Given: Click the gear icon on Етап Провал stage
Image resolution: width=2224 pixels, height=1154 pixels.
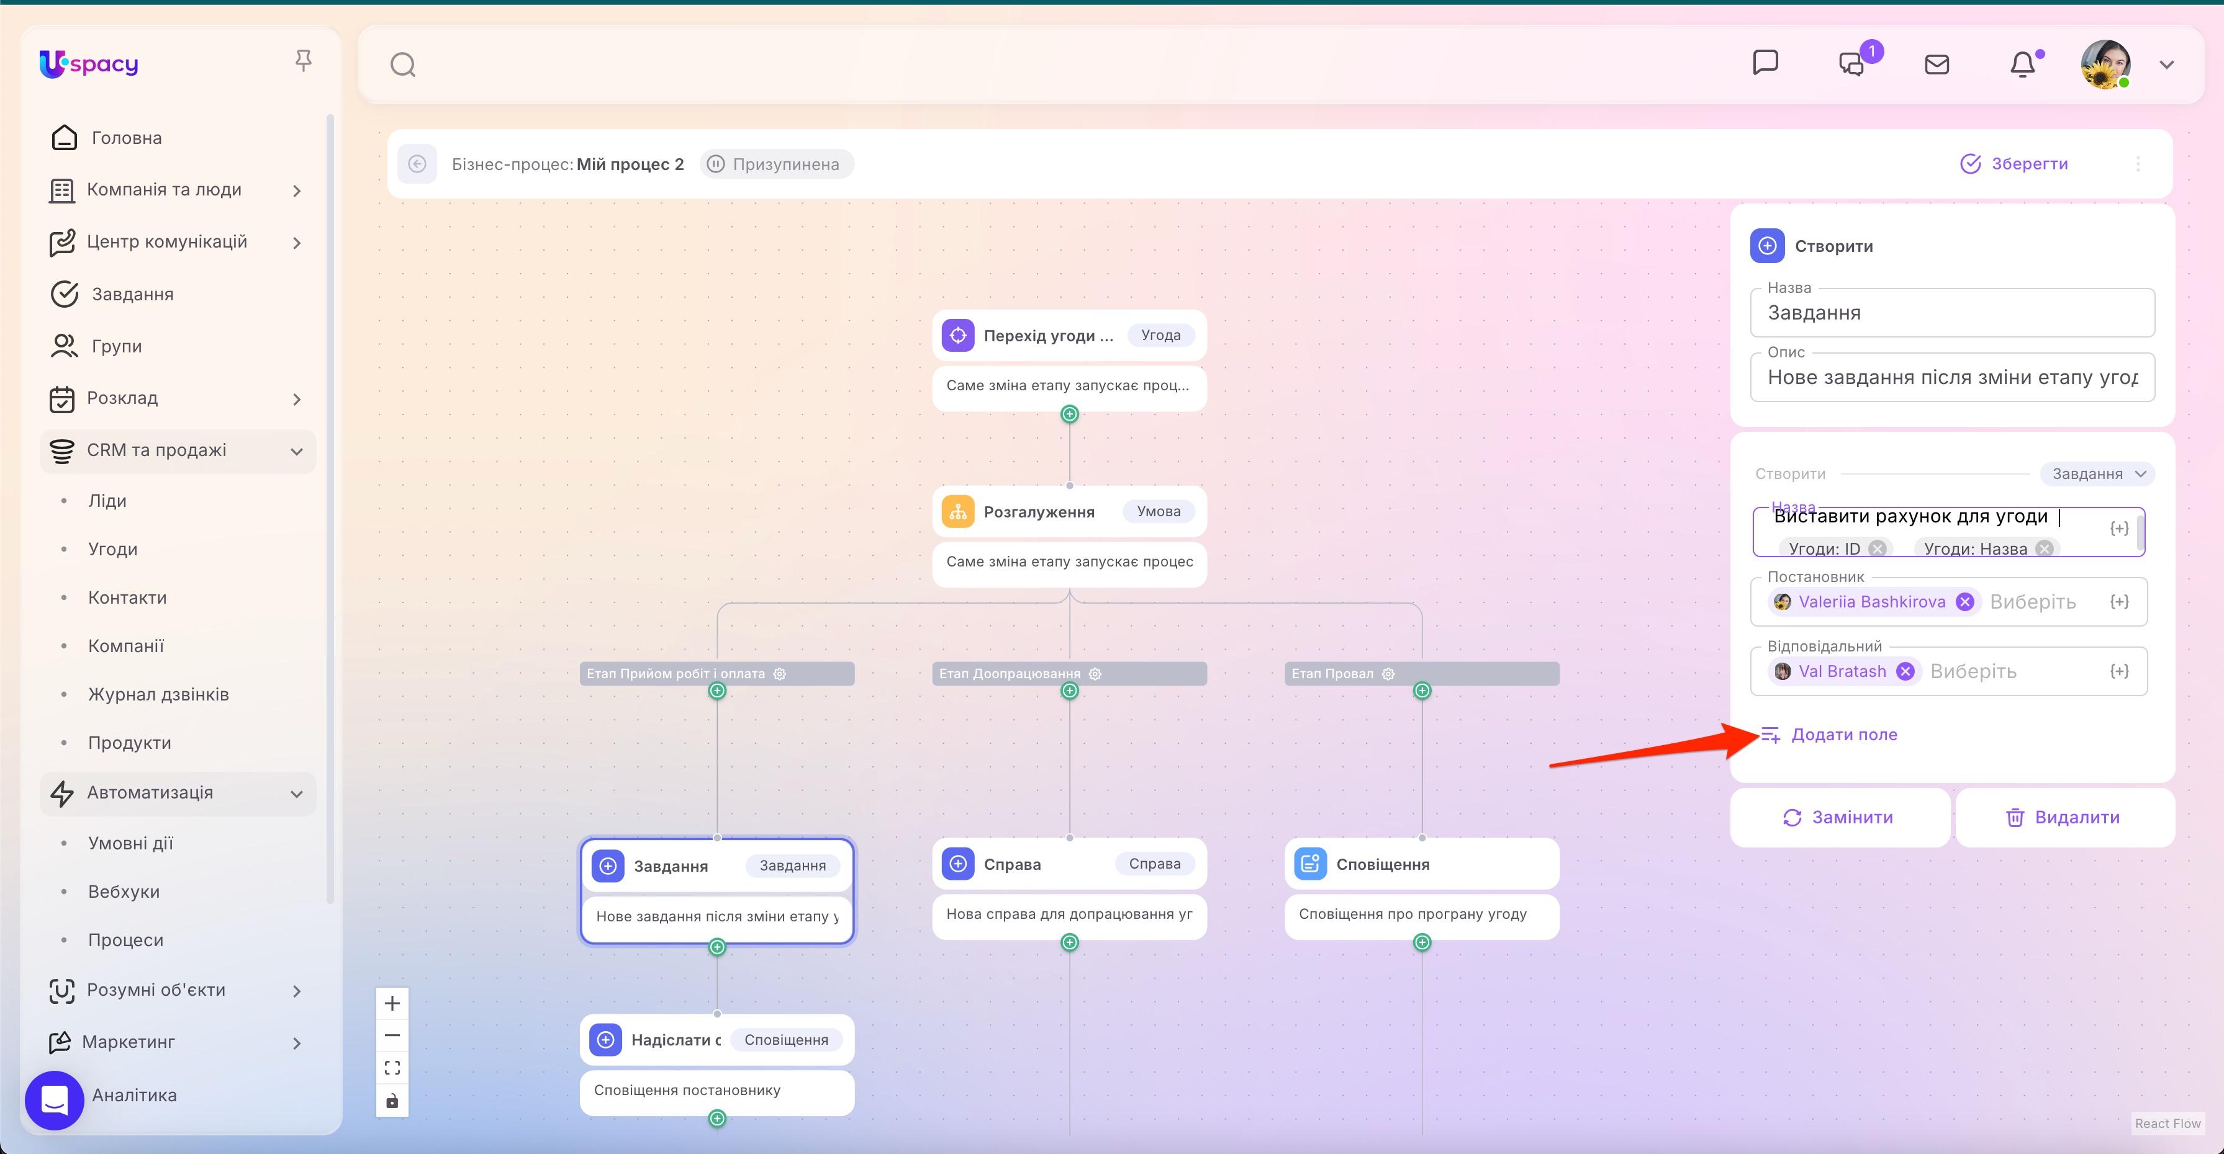Looking at the screenshot, I should click(1388, 674).
